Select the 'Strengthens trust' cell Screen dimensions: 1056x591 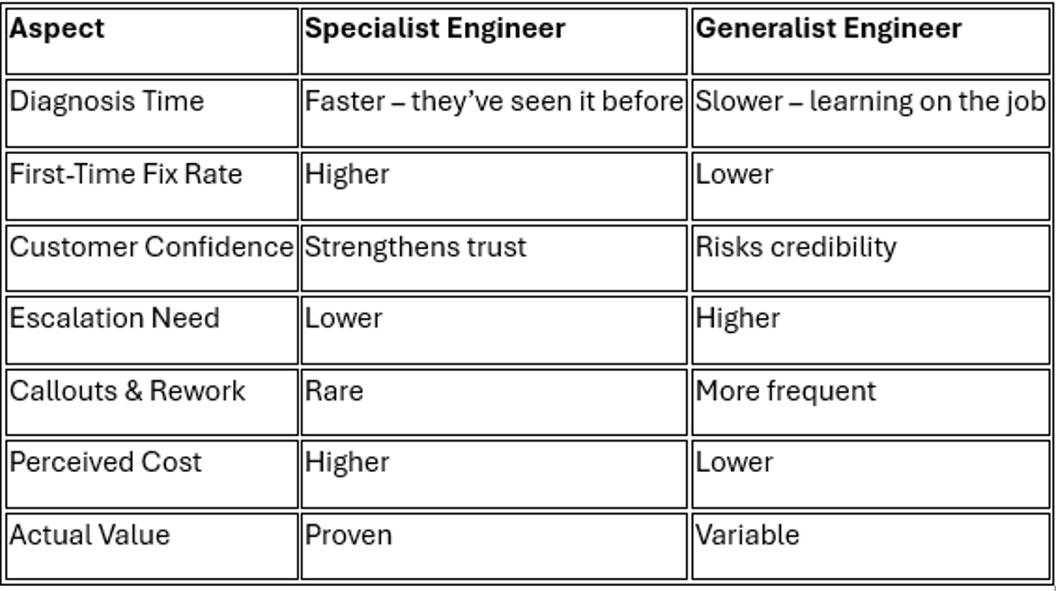[x=494, y=258]
